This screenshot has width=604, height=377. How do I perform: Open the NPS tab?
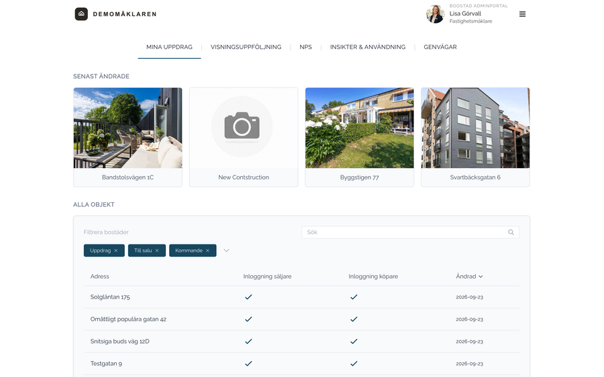[x=305, y=47]
